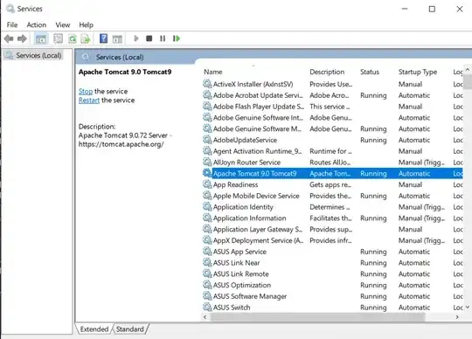Click gear icon of Apache Tomcat row
Screen dimensions: 472x339
207,173
